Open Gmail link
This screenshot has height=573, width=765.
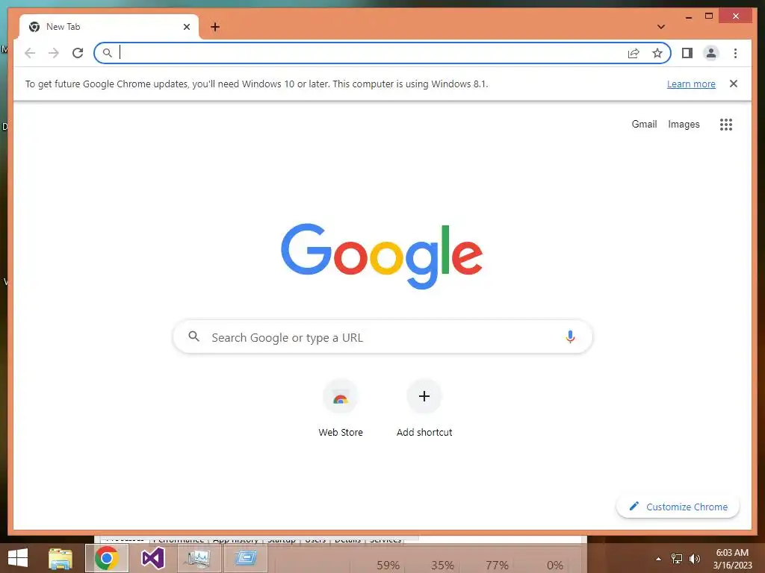[x=644, y=125]
